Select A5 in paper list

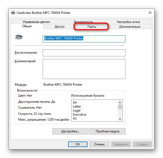(75, 118)
